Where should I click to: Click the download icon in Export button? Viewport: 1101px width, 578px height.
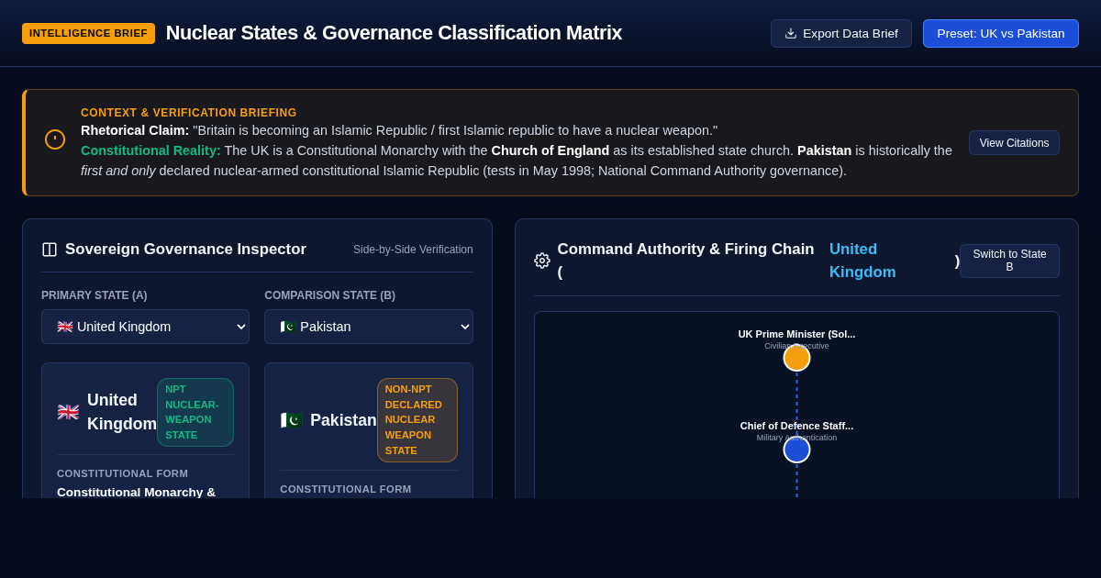click(x=791, y=33)
